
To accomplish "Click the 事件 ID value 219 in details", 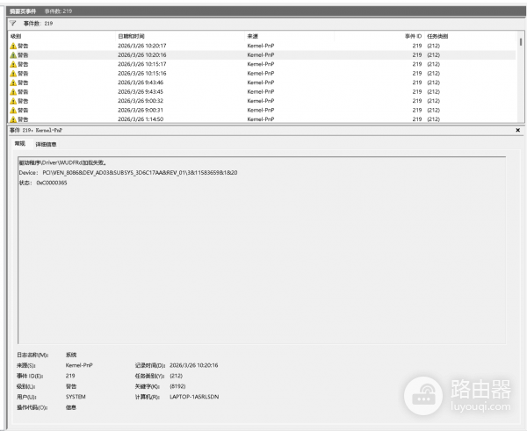I will [x=70, y=376].
